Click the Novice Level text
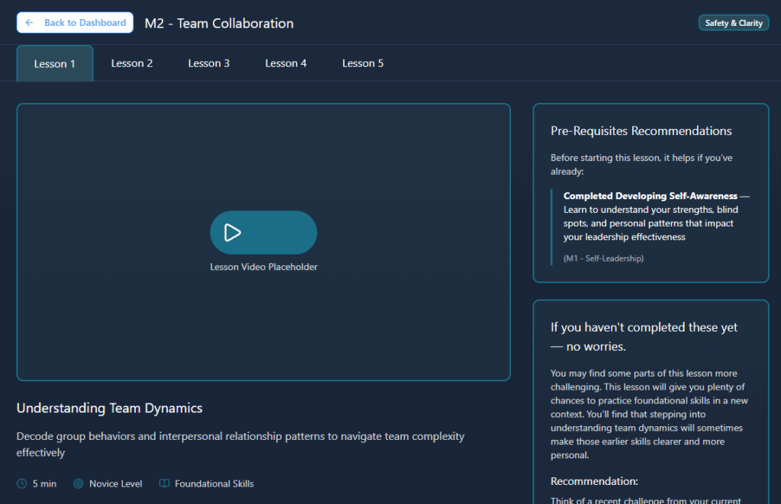 point(115,483)
